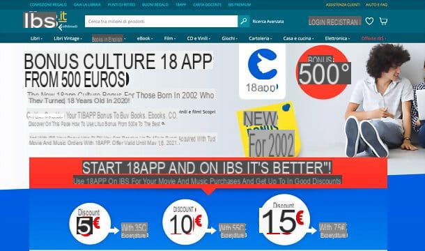Open the Punti di Ritiro link
425x251 pixels.
[x=121, y=5]
